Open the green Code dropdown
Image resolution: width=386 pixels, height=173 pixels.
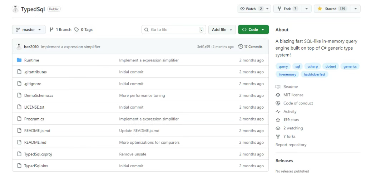pyautogui.click(x=253, y=30)
